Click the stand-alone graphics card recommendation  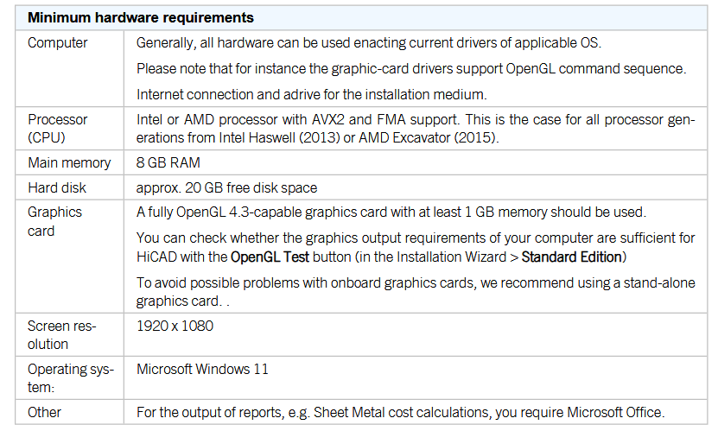pyautogui.click(x=416, y=292)
